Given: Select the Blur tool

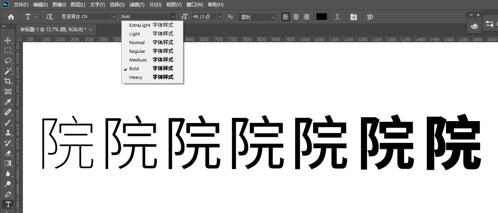Looking at the screenshot, I should click(x=8, y=174).
